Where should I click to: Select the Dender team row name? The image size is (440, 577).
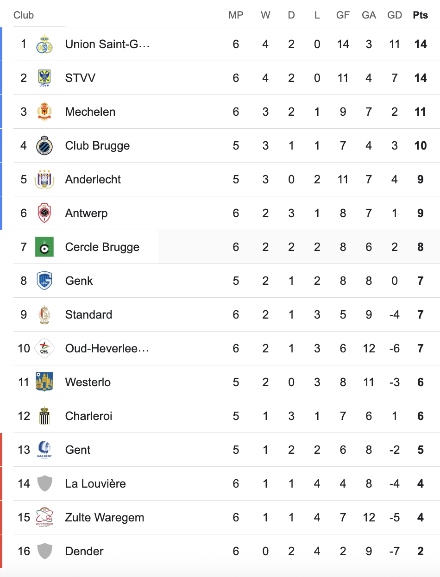84,551
